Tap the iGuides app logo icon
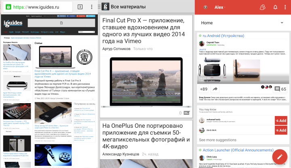This screenshot has width=291, height=168. (x=105, y=7)
